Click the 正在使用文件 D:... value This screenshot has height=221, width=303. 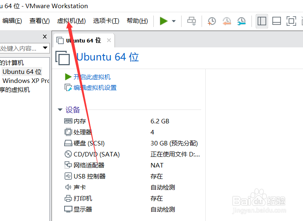[175, 154]
